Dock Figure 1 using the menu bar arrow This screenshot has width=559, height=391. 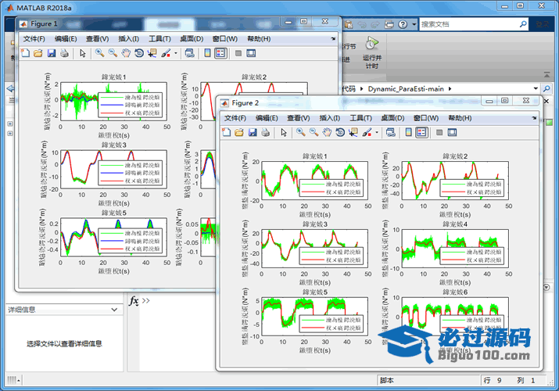coord(333,38)
